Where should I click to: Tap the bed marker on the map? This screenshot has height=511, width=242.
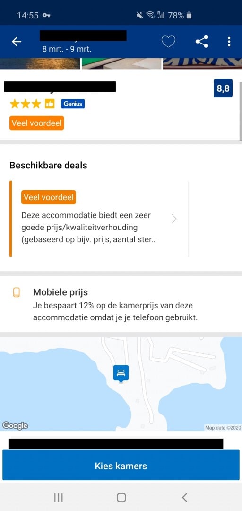(121, 374)
